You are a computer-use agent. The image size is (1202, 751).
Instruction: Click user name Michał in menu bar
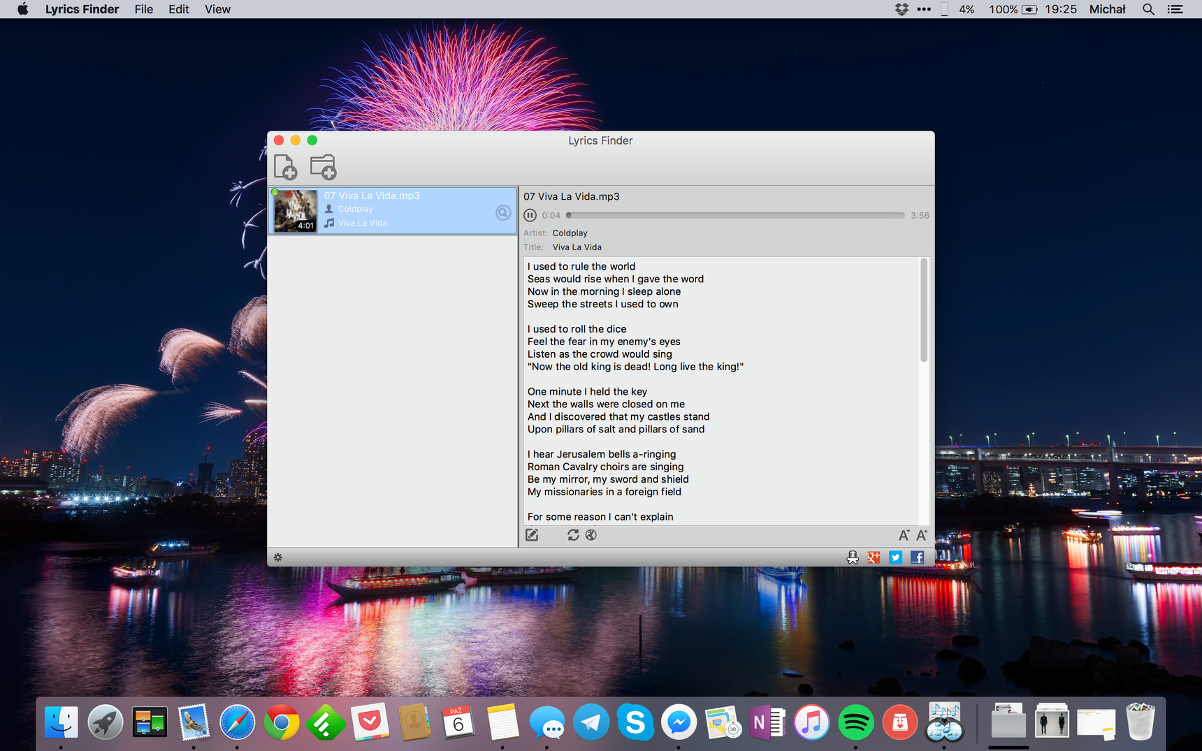click(x=1108, y=9)
